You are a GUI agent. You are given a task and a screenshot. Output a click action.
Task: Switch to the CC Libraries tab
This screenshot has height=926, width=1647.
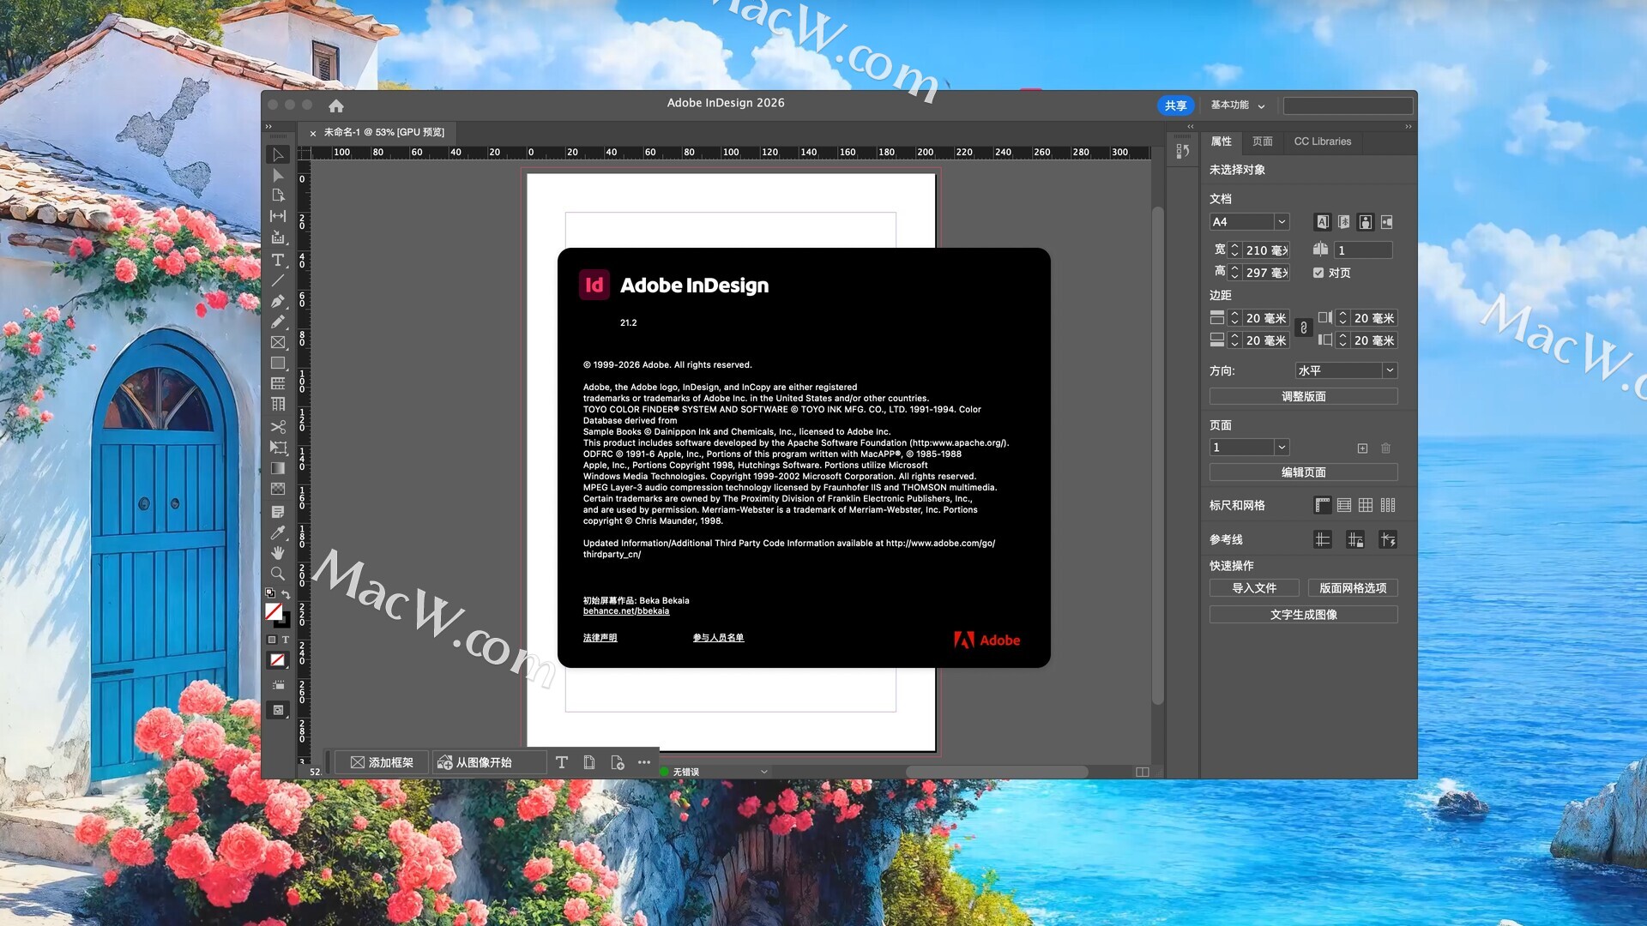tap(1322, 141)
